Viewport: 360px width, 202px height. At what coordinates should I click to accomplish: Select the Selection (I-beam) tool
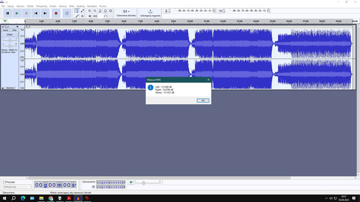pyautogui.click(x=77, y=11)
